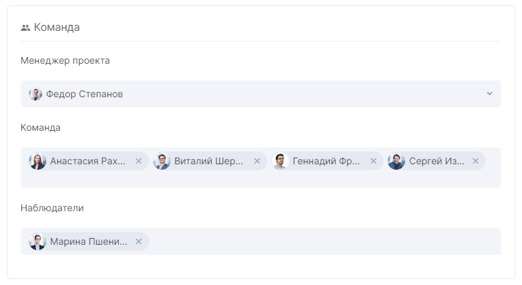
Task: Click Сергей Из... avatar image
Action: [x=396, y=161]
